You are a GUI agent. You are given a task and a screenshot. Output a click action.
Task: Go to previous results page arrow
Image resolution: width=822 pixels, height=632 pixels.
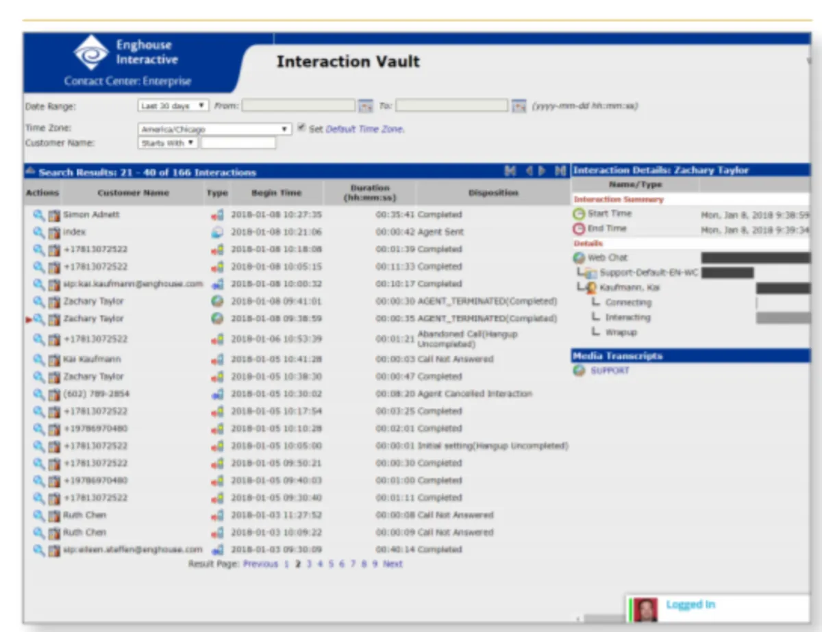click(x=529, y=171)
